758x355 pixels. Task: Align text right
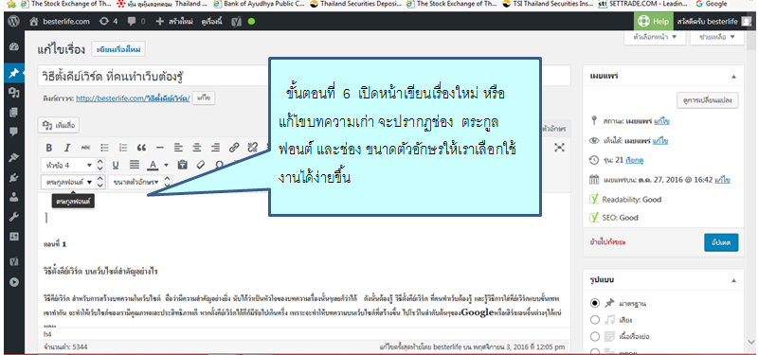click(x=216, y=148)
